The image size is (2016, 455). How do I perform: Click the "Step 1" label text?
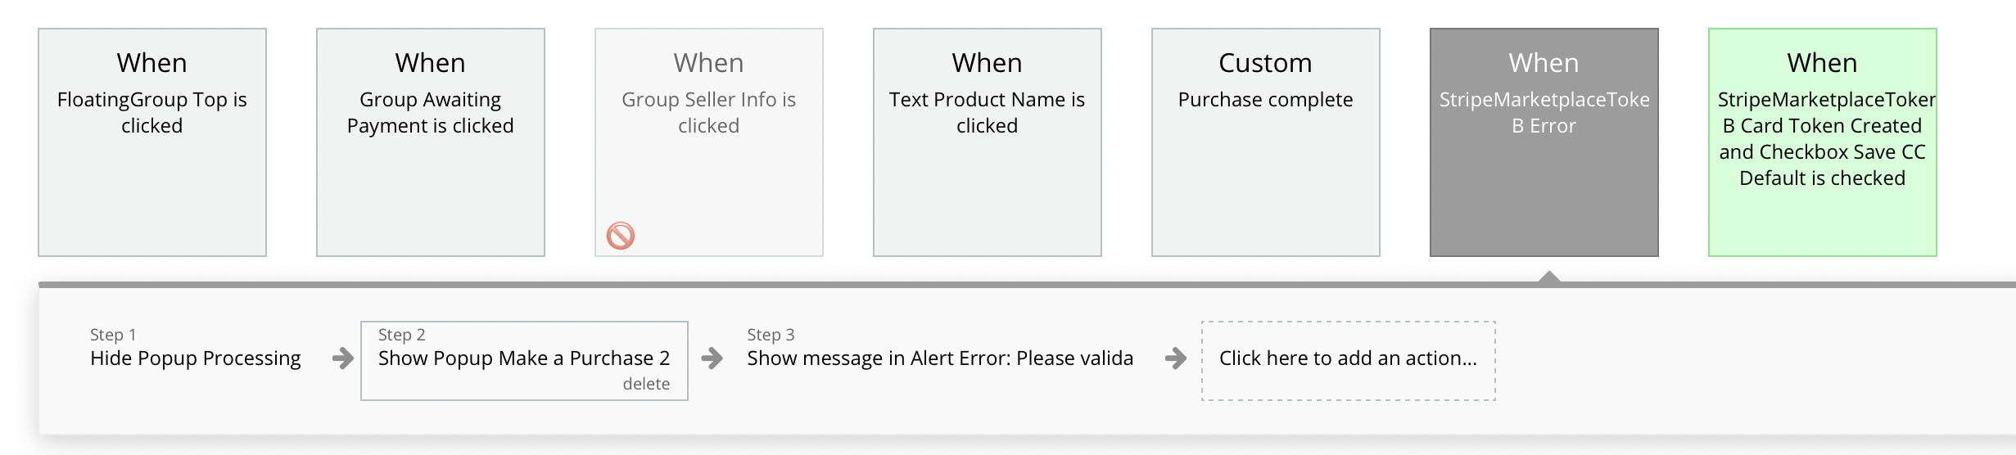tap(113, 335)
